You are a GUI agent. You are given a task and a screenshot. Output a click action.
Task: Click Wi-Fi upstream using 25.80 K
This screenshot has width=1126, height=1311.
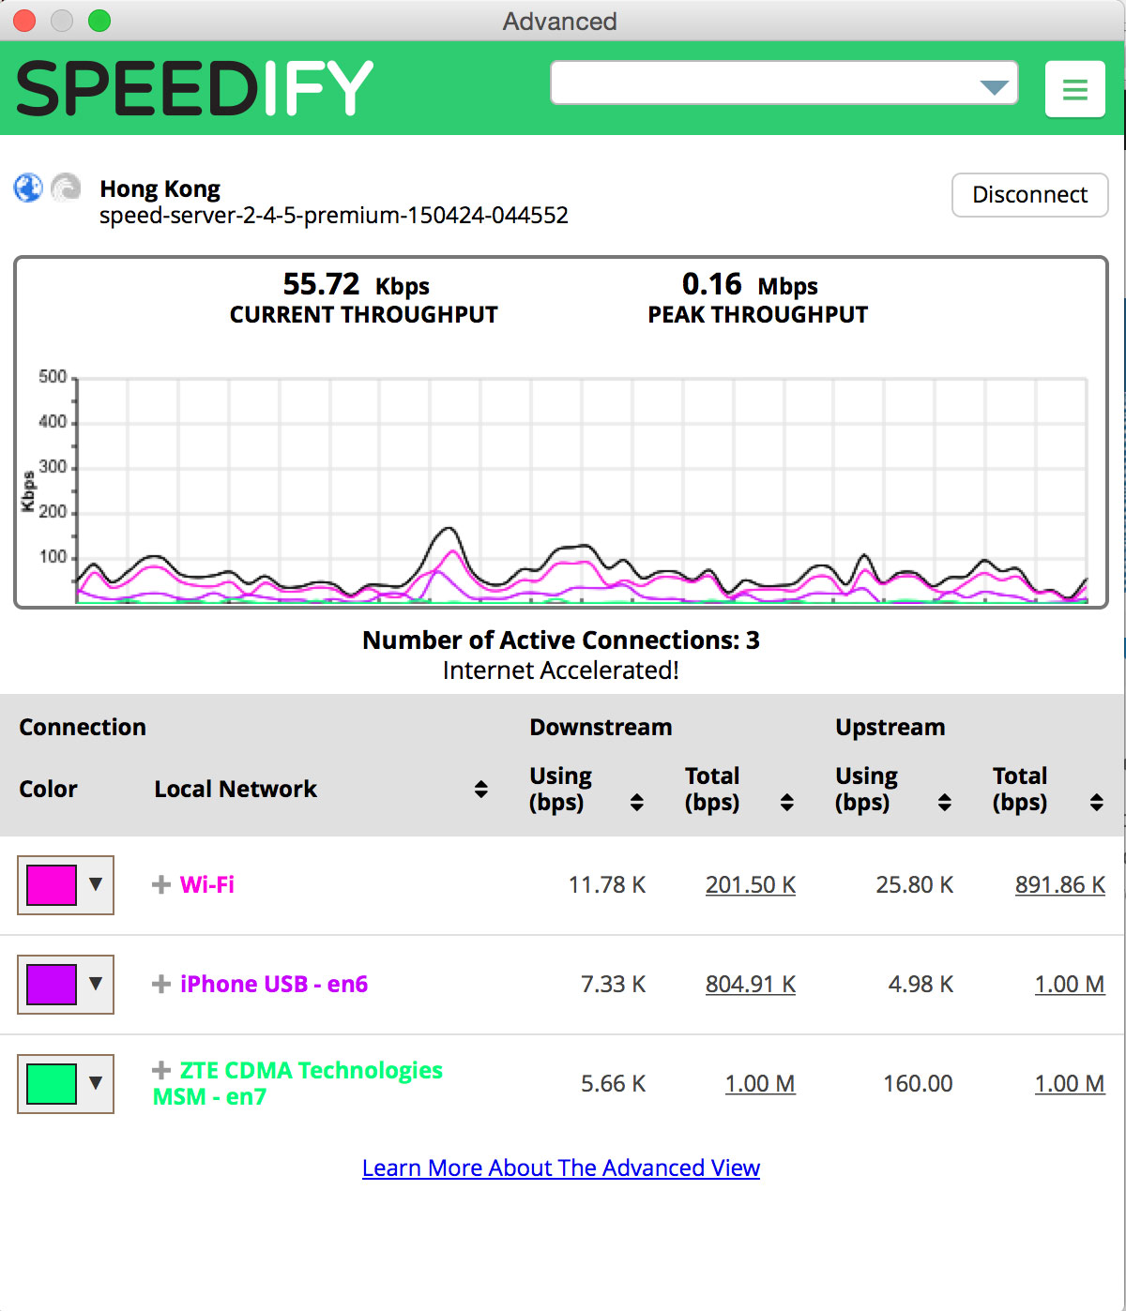tap(915, 884)
